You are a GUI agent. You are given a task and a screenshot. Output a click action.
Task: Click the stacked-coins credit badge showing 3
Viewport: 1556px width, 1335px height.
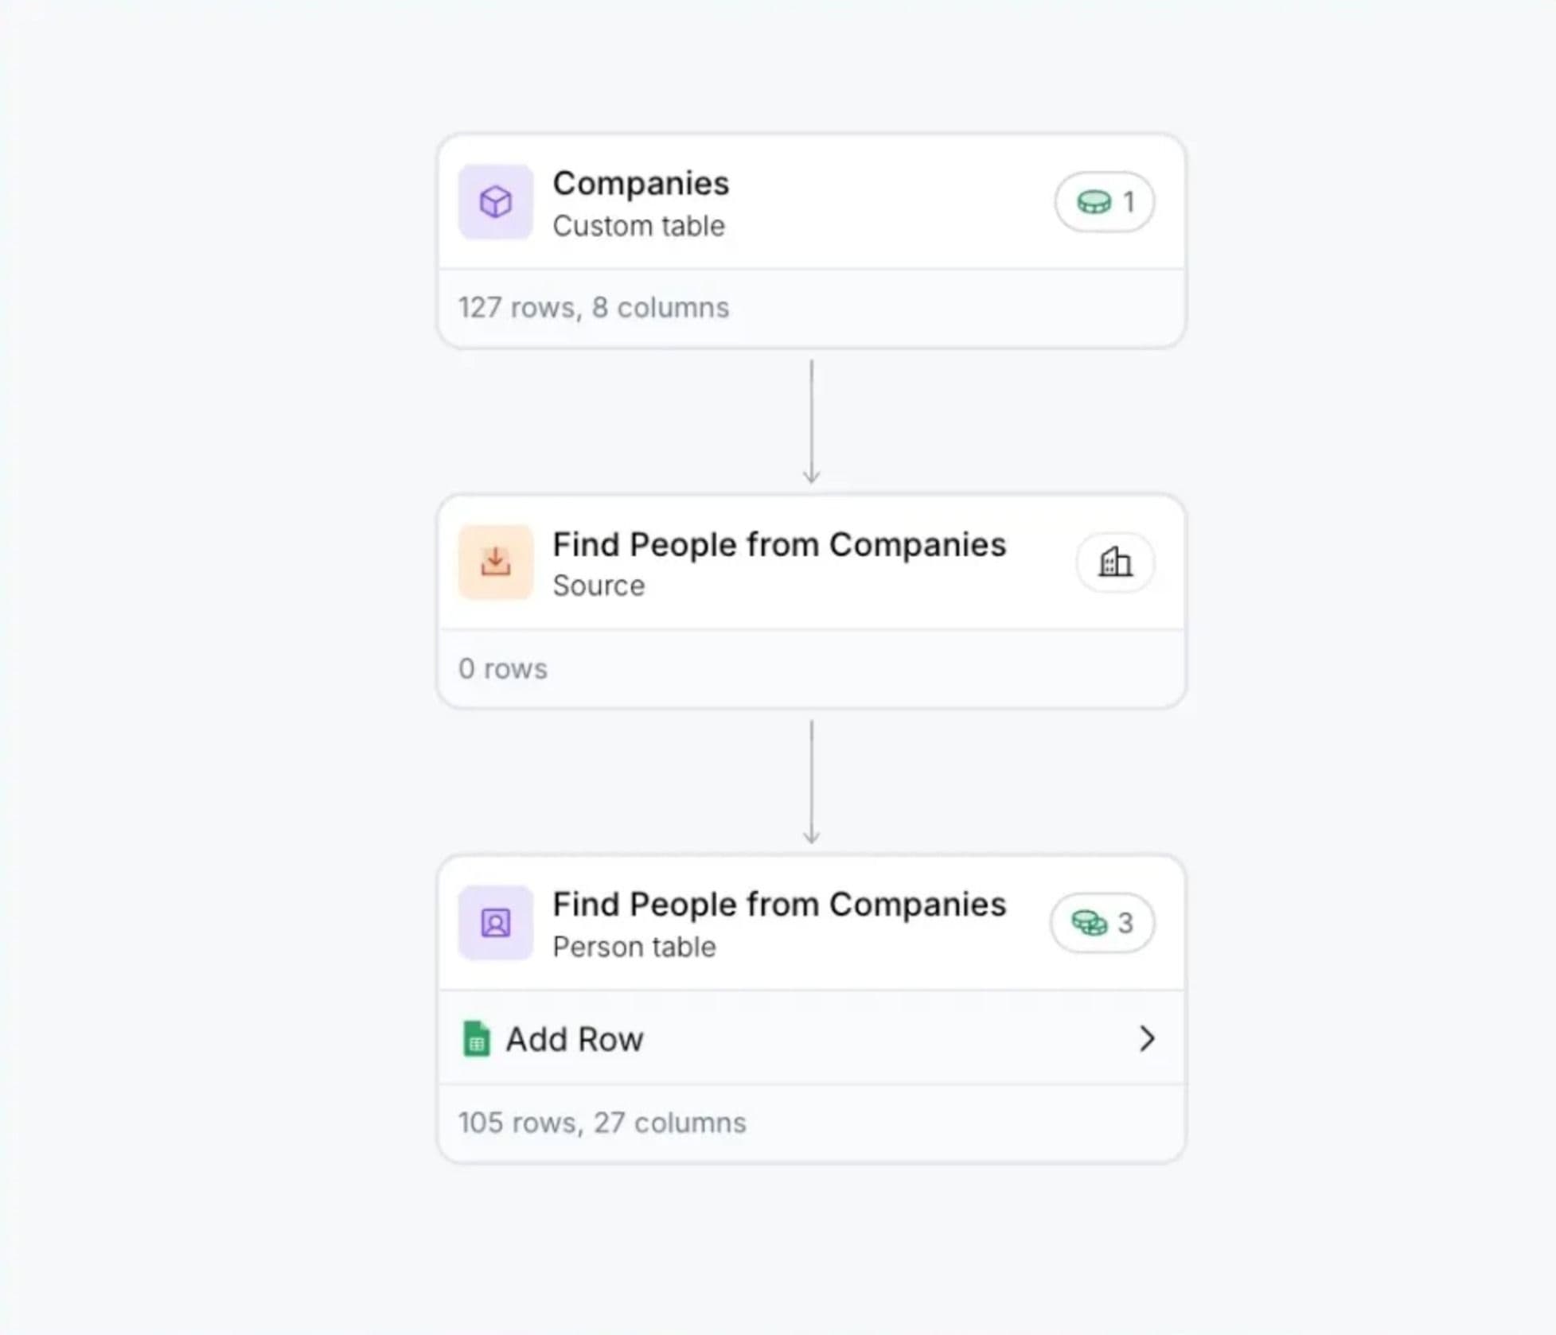coord(1102,923)
